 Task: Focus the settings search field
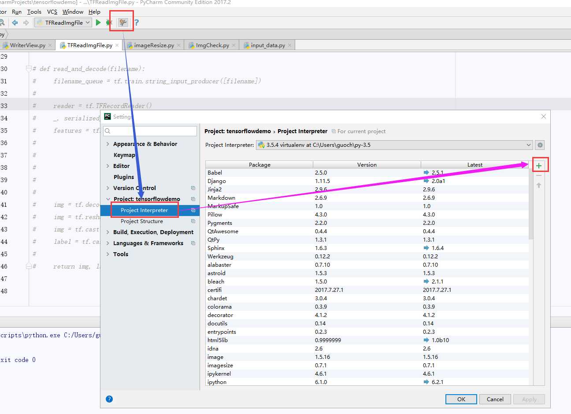click(150, 131)
